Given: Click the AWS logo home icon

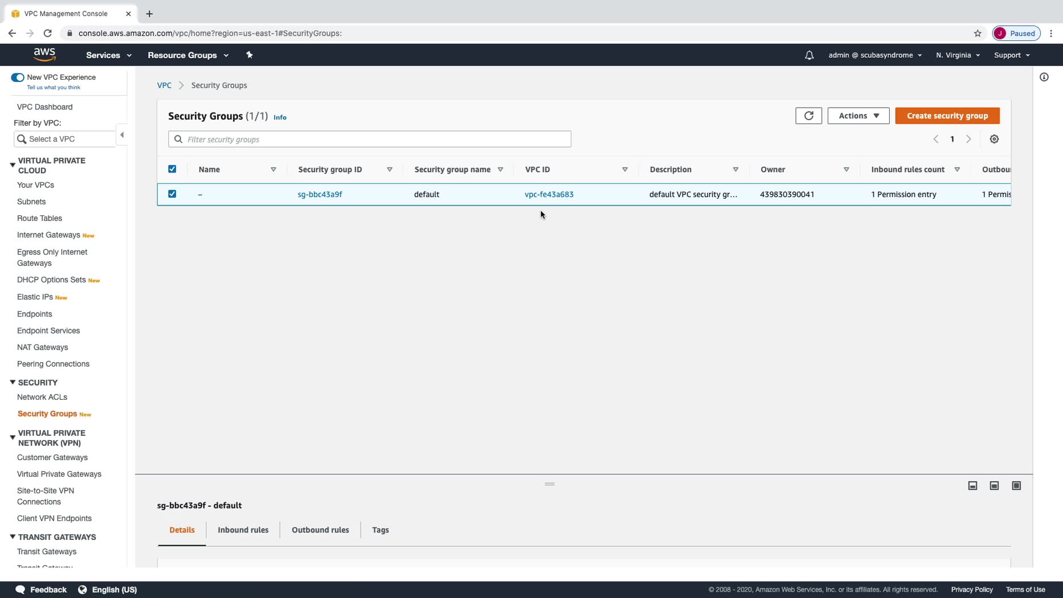Looking at the screenshot, I should click(x=44, y=55).
